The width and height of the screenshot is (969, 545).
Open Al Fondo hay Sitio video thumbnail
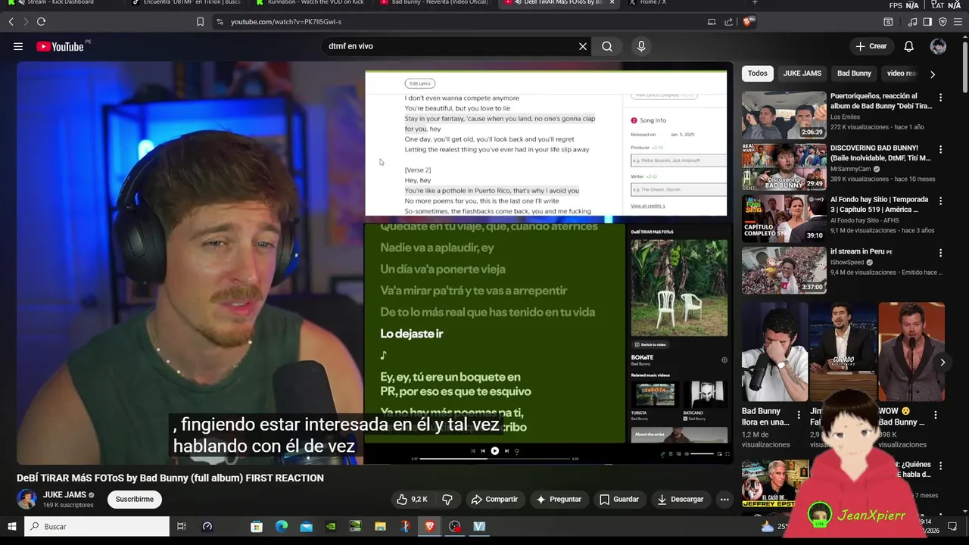click(x=784, y=218)
